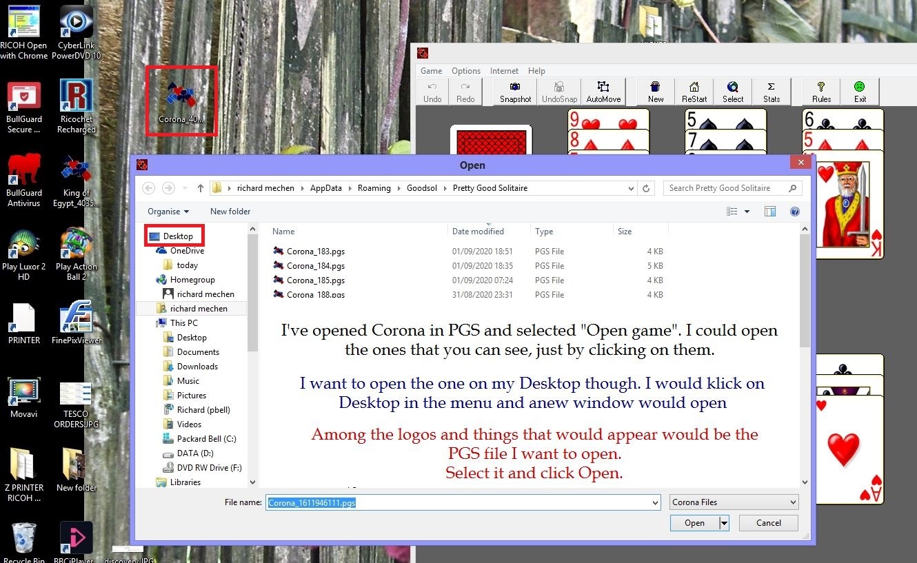The width and height of the screenshot is (917, 563).
Task: Start a New game from the toolbar
Action: [656, 92]
